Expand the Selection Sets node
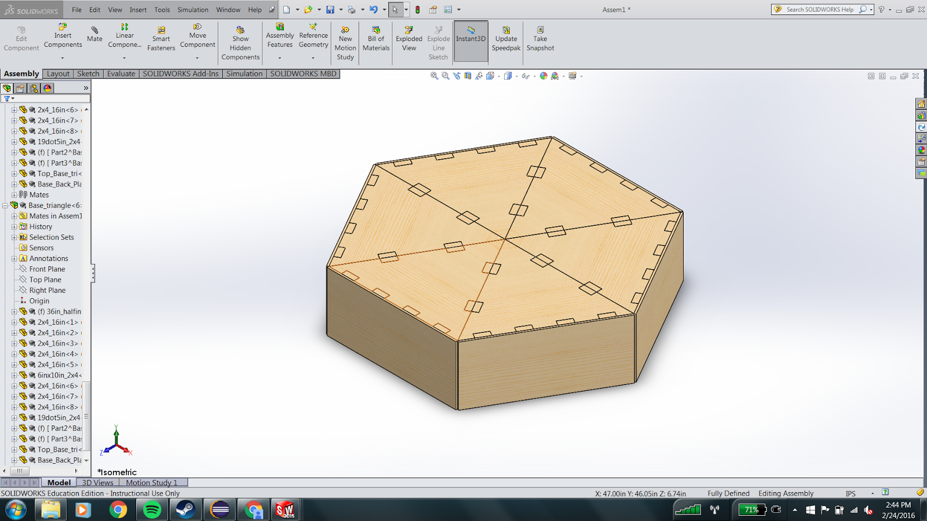The image size is (927, 521). [x=14, y=237]
